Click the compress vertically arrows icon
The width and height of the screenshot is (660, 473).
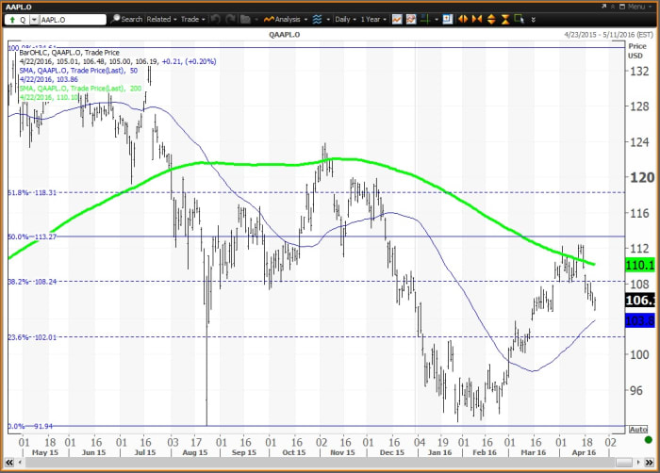[505, 20]
